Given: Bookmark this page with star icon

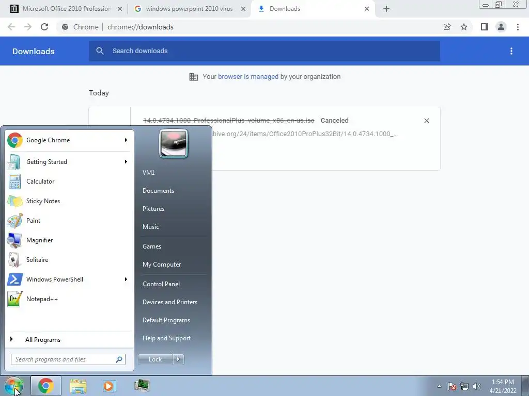Looking at the screenshot, I should point(464,27).
